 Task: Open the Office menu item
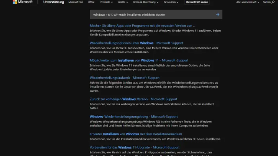[x=91, y=2]
